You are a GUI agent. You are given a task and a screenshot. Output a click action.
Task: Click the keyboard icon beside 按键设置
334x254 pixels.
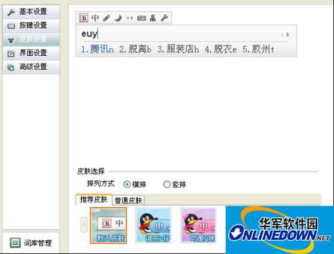[x=11, y=26]
